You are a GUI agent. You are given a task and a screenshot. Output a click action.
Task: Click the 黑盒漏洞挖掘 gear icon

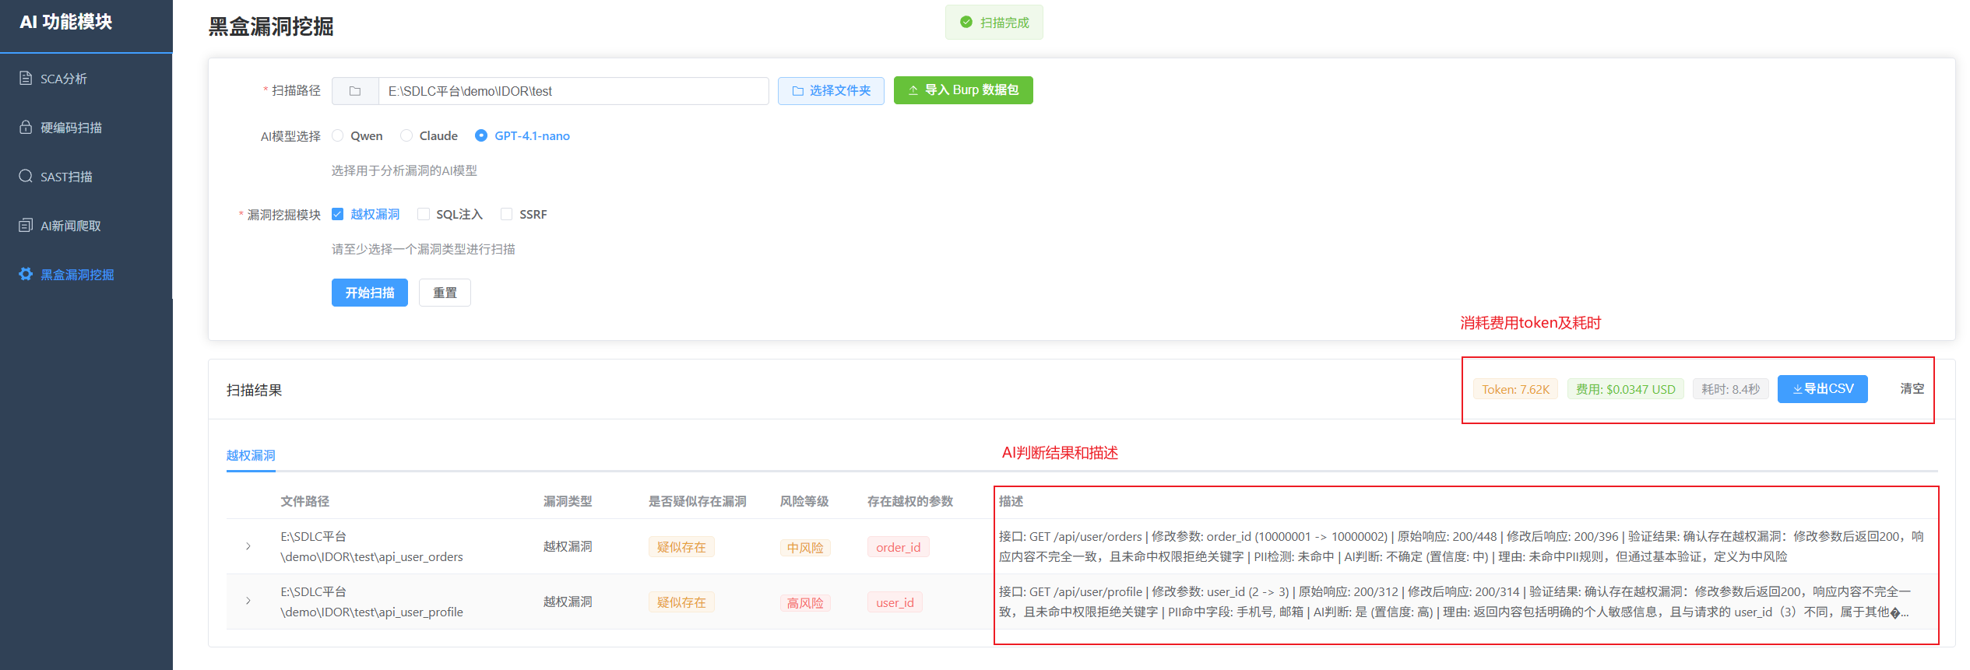tap(26, 274)
